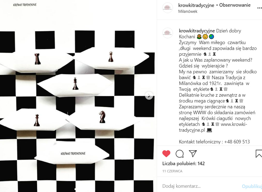Unlike the post with the red heart
The height and width of the screenshot is (192, 262).
(166, 154)
